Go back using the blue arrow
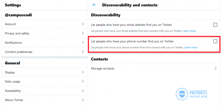Image resolution: width=222 pixels, height=107 pixels. pyautogui.click(x=94, y=5)
